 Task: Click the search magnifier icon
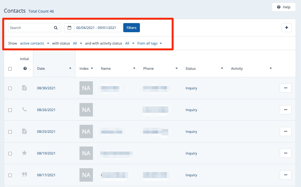56,28
